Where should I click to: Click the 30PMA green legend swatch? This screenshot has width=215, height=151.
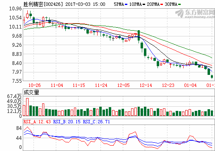(x=179, y=5)
